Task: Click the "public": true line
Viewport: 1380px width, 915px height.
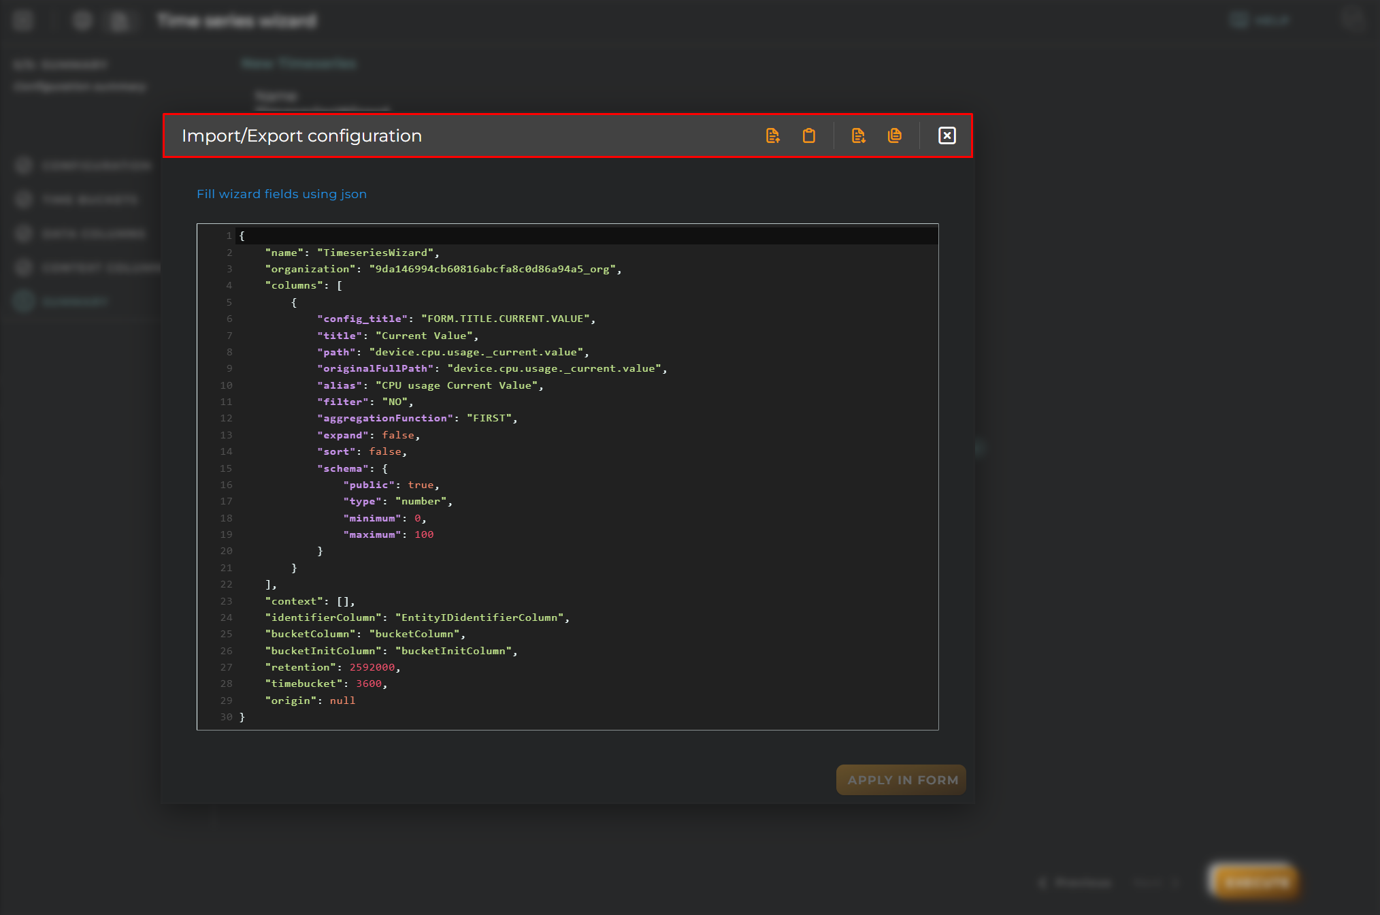Action: click(x=391, y=485)
